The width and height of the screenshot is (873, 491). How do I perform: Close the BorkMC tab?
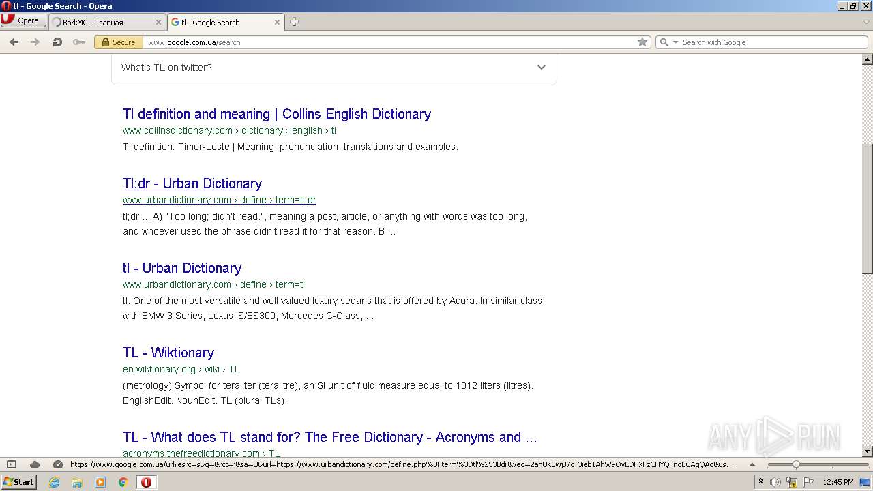coord(158,22)
